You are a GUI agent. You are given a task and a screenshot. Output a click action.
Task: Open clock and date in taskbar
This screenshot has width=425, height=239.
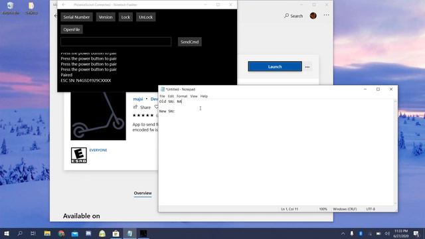[x=401, y=234]
